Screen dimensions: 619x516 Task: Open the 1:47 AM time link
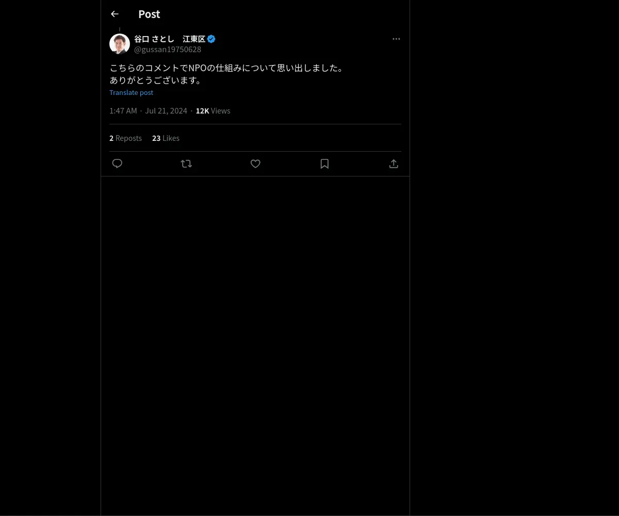pyautogui.click(x=123, y=111)
